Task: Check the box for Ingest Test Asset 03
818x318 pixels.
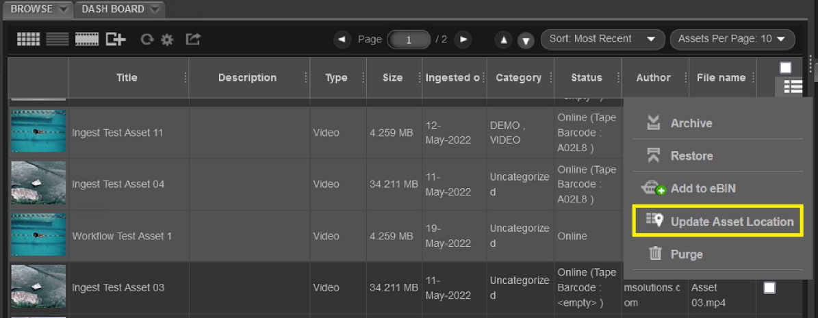Action: (769, 288)
